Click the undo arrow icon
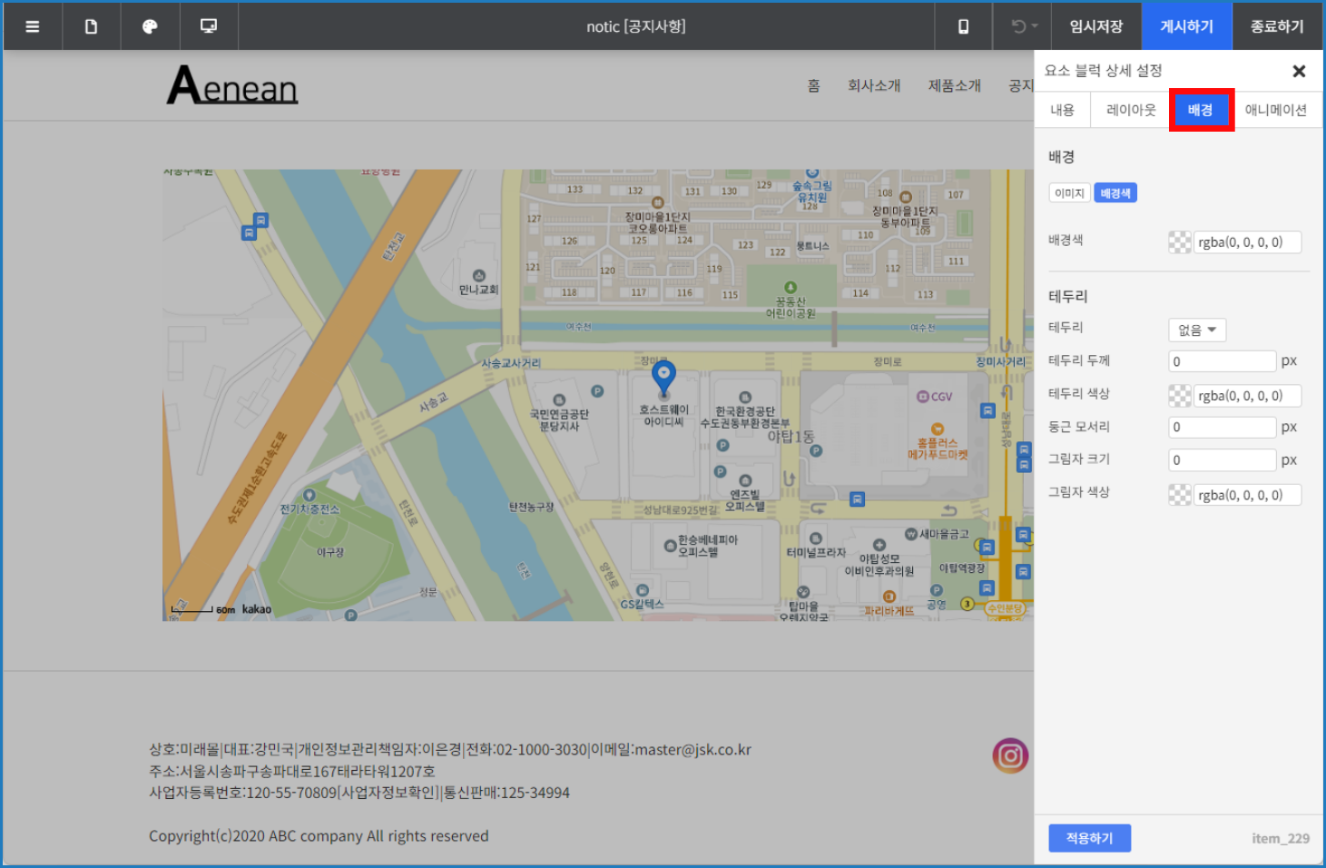 [x=1018, y=26]
